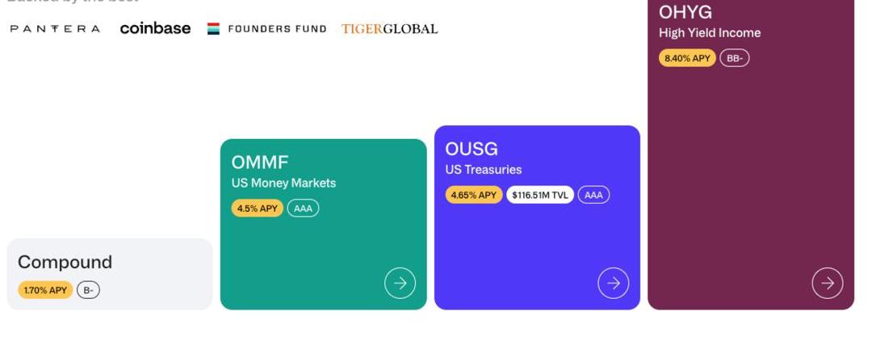872x341 pixels.
Task: Click the AAA rating badge on OUSG
Action: coord(593,195)
